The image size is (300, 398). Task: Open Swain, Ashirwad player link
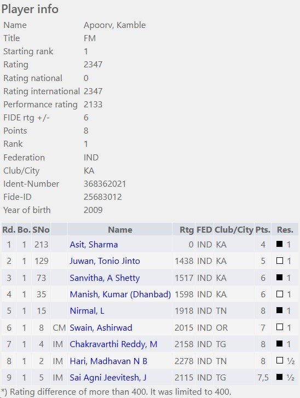(x=101, y=327)
